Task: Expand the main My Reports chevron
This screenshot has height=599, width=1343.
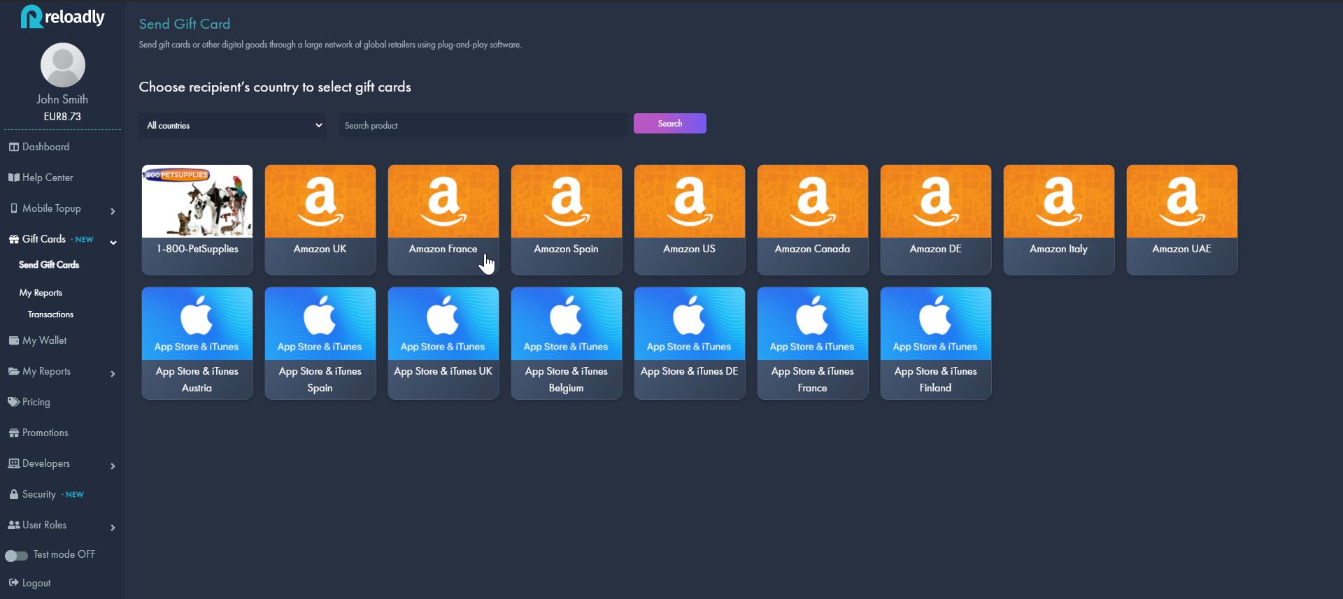Action: pyautogui.click(x=113, y=374)
